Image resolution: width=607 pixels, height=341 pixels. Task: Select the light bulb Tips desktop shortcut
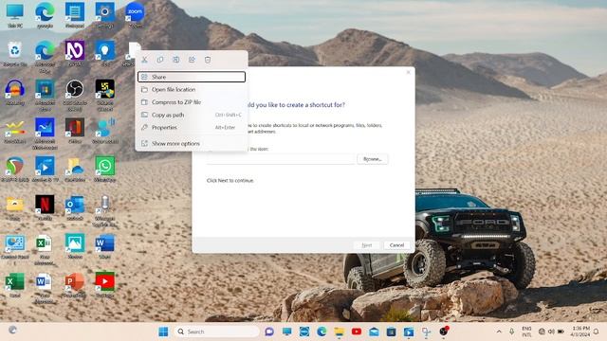[104, 53]
